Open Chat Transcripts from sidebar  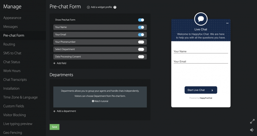pos(15,80)
